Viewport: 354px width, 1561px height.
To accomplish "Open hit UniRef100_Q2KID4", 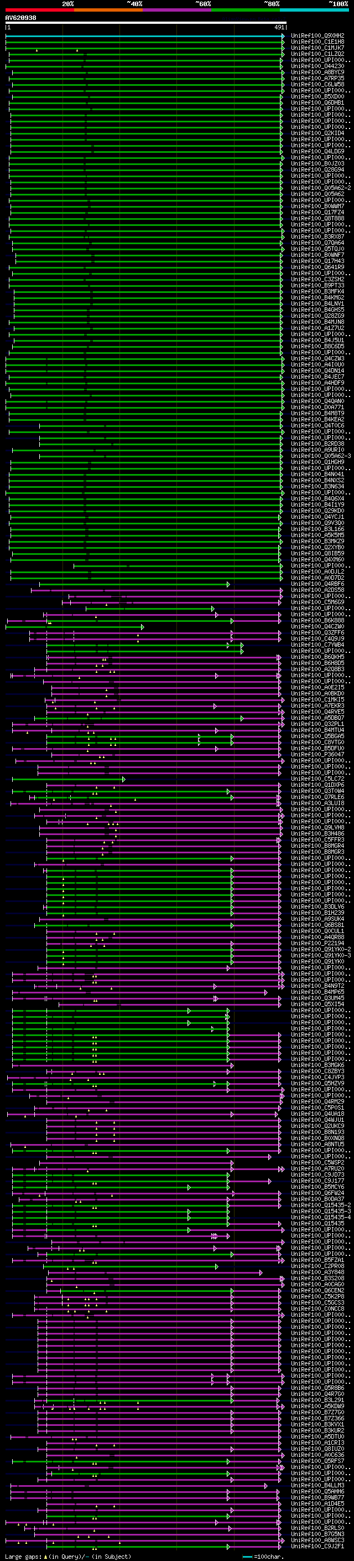I will 317,133.
